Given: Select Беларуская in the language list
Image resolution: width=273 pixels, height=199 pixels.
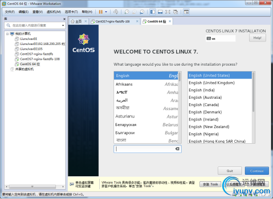Looking at the screenshot, I should click(146, 124).
